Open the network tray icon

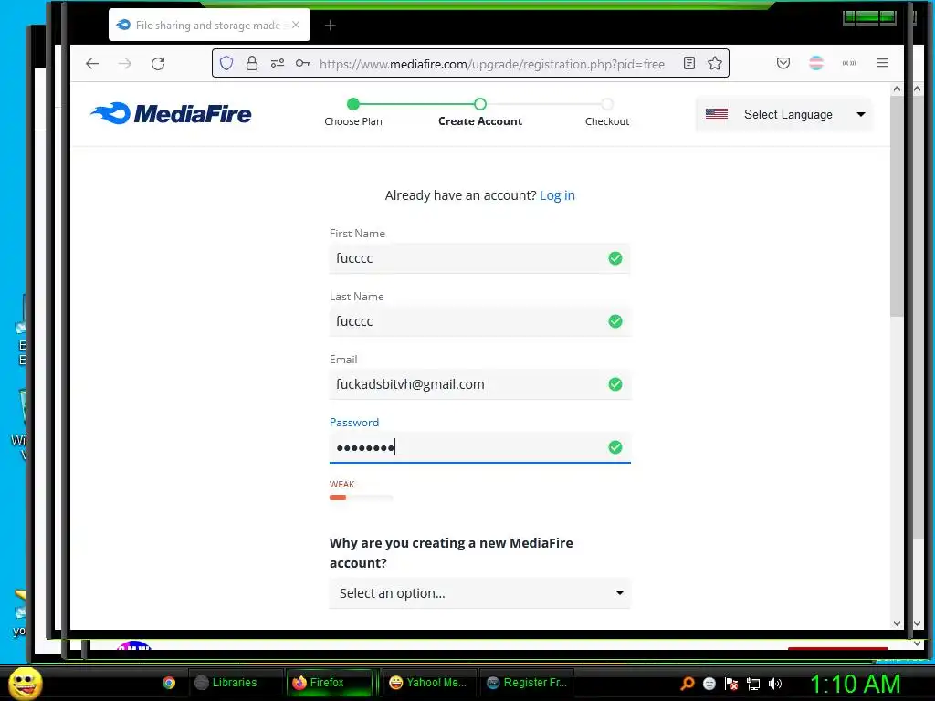pos(753,684)
